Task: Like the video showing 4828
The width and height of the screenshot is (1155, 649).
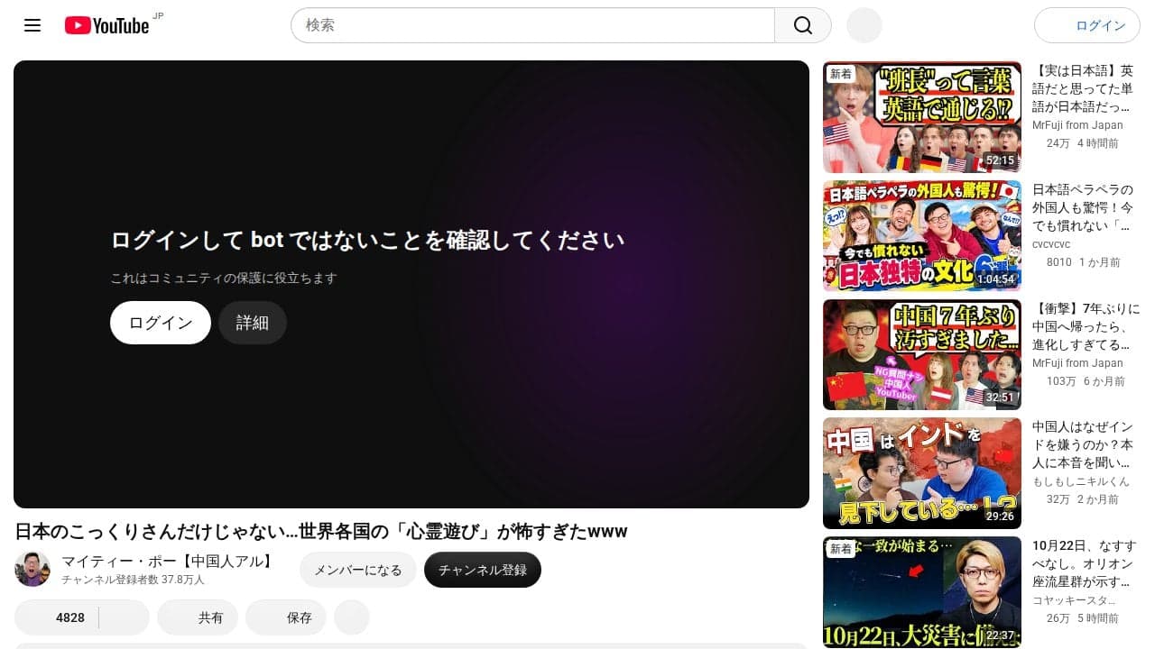Action: tap(57, 617)
